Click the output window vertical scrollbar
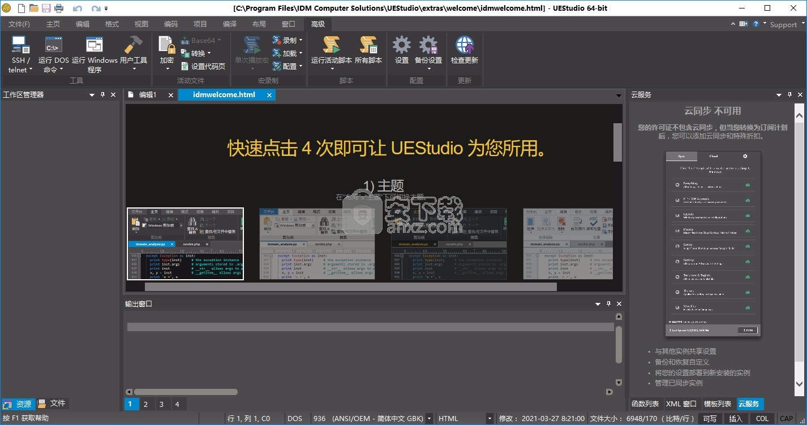This screenshot has height=425, width=807. 619,345
